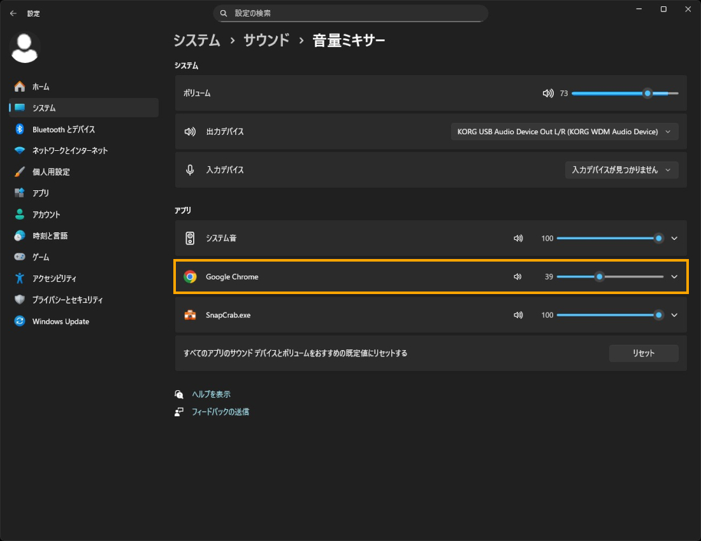
Task: Click the プライバシーとセキュリティ shield icon
Action: (x=20, y=300)
